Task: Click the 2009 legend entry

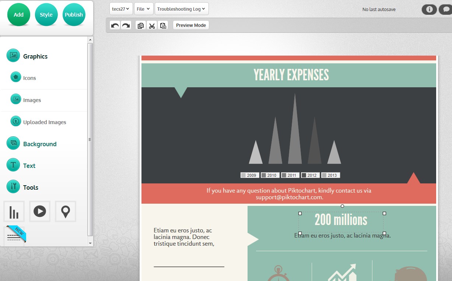Action: (249, 175)
